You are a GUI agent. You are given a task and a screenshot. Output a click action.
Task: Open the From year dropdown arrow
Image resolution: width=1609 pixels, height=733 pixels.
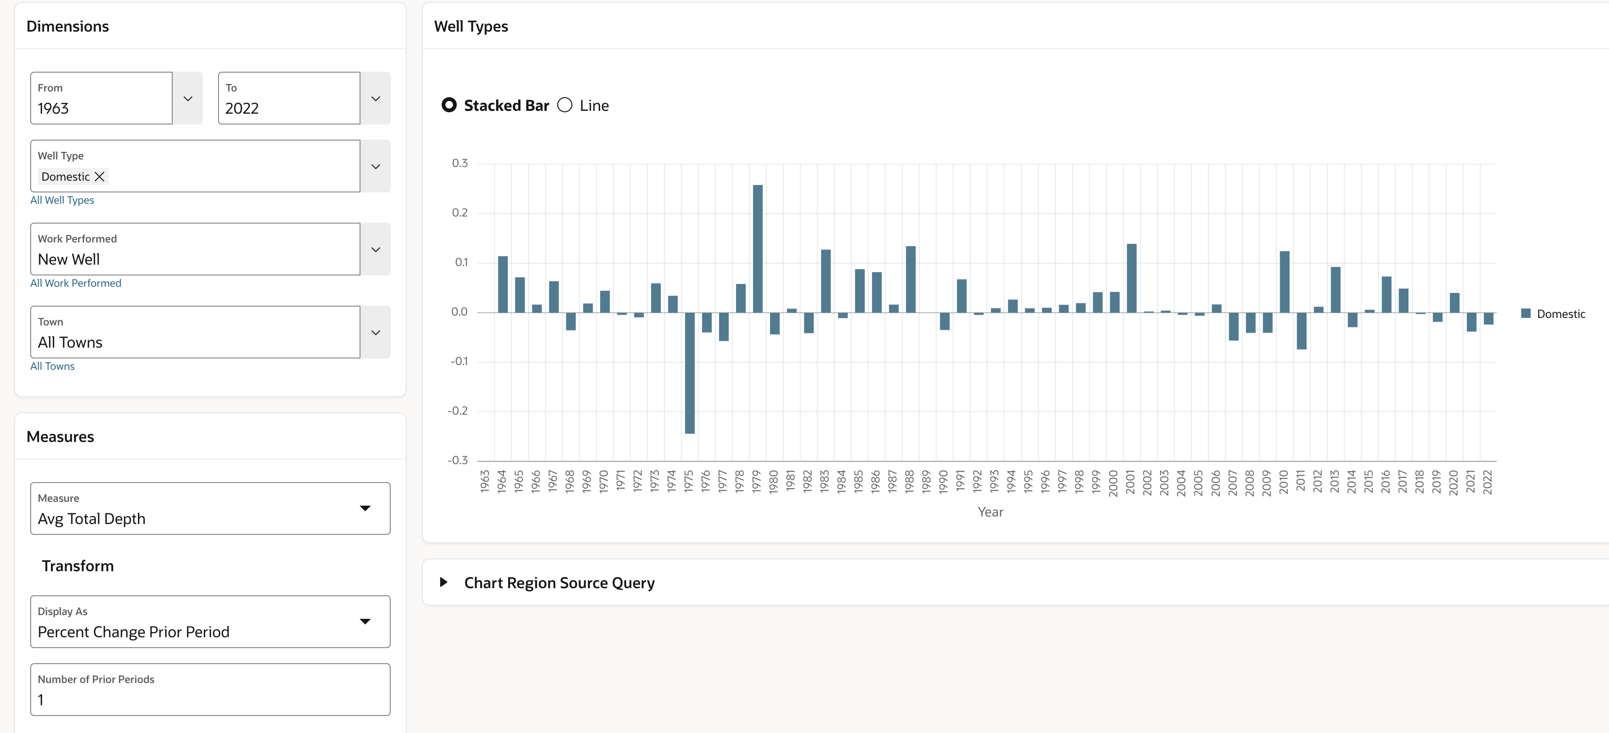click(187, 99)
